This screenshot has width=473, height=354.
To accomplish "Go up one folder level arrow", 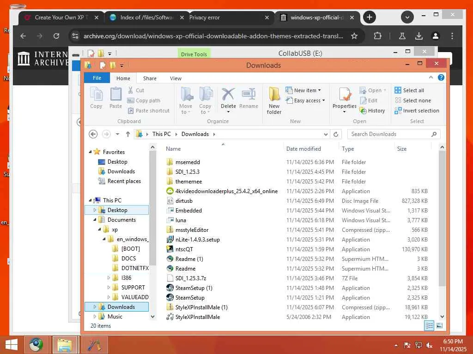I will 128,134.
